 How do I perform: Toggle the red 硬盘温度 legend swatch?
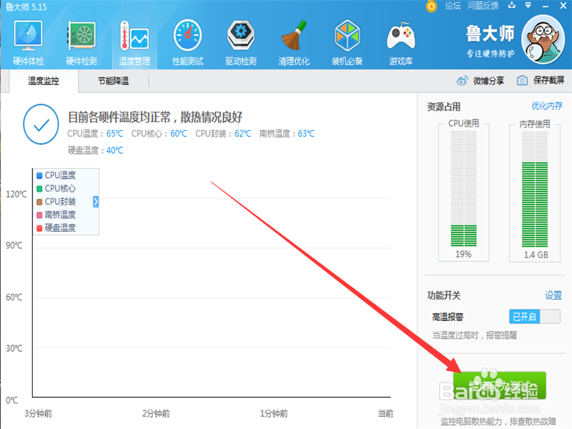tap(39, 228)
